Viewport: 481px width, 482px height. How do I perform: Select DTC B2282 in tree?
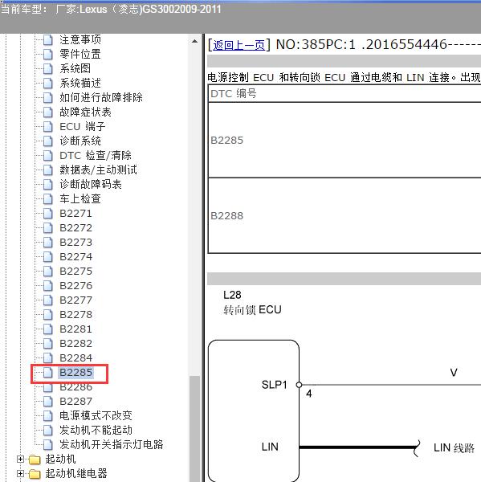click(75, 343)
